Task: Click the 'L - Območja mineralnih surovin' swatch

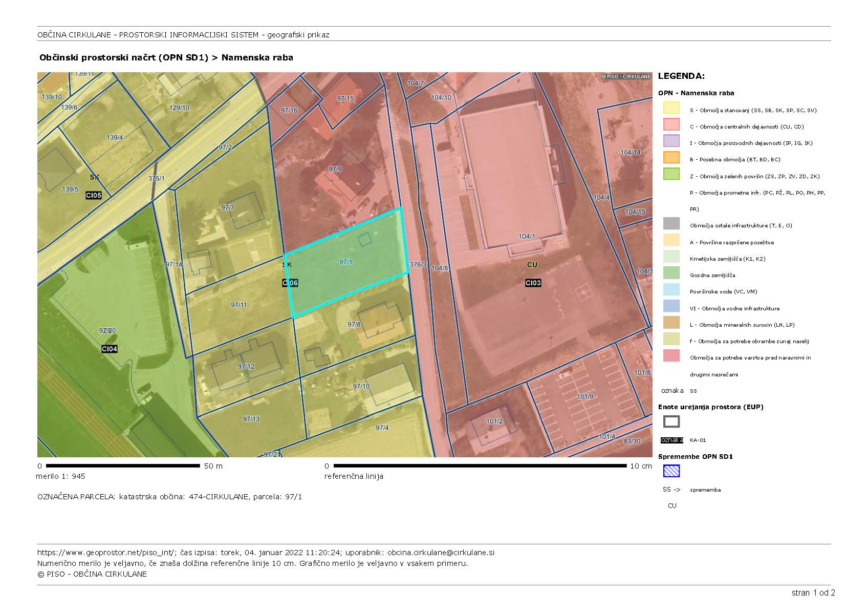Action: 671,323
